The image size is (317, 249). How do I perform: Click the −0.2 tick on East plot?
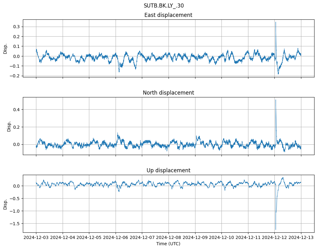coord(15,76)
